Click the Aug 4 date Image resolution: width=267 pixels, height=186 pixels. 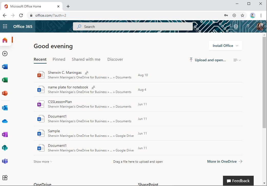(142, 90)
